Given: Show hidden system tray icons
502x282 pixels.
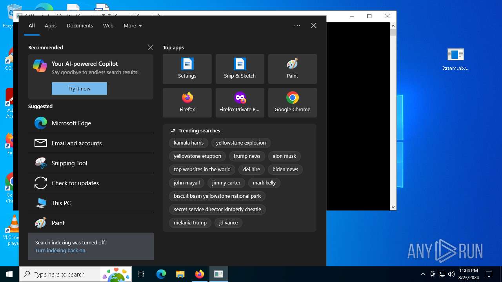Looking at the screenshot, I should click(423, 274).
